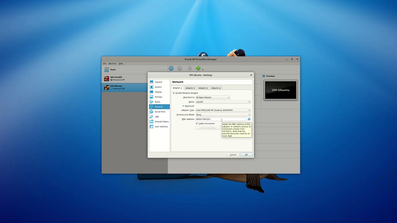Close the VM-Ubuntu Settings dialog
The image size is (397, 223).
coord(251,75)
